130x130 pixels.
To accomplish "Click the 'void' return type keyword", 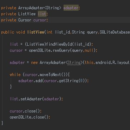I will coord(20,32).
